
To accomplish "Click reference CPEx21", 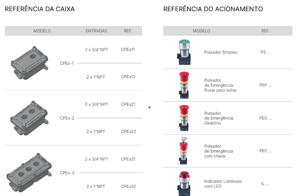I will pyautogui.click(x=128, y=104).
